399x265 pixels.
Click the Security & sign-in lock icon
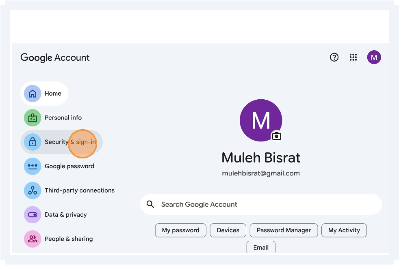coord(33,142)
